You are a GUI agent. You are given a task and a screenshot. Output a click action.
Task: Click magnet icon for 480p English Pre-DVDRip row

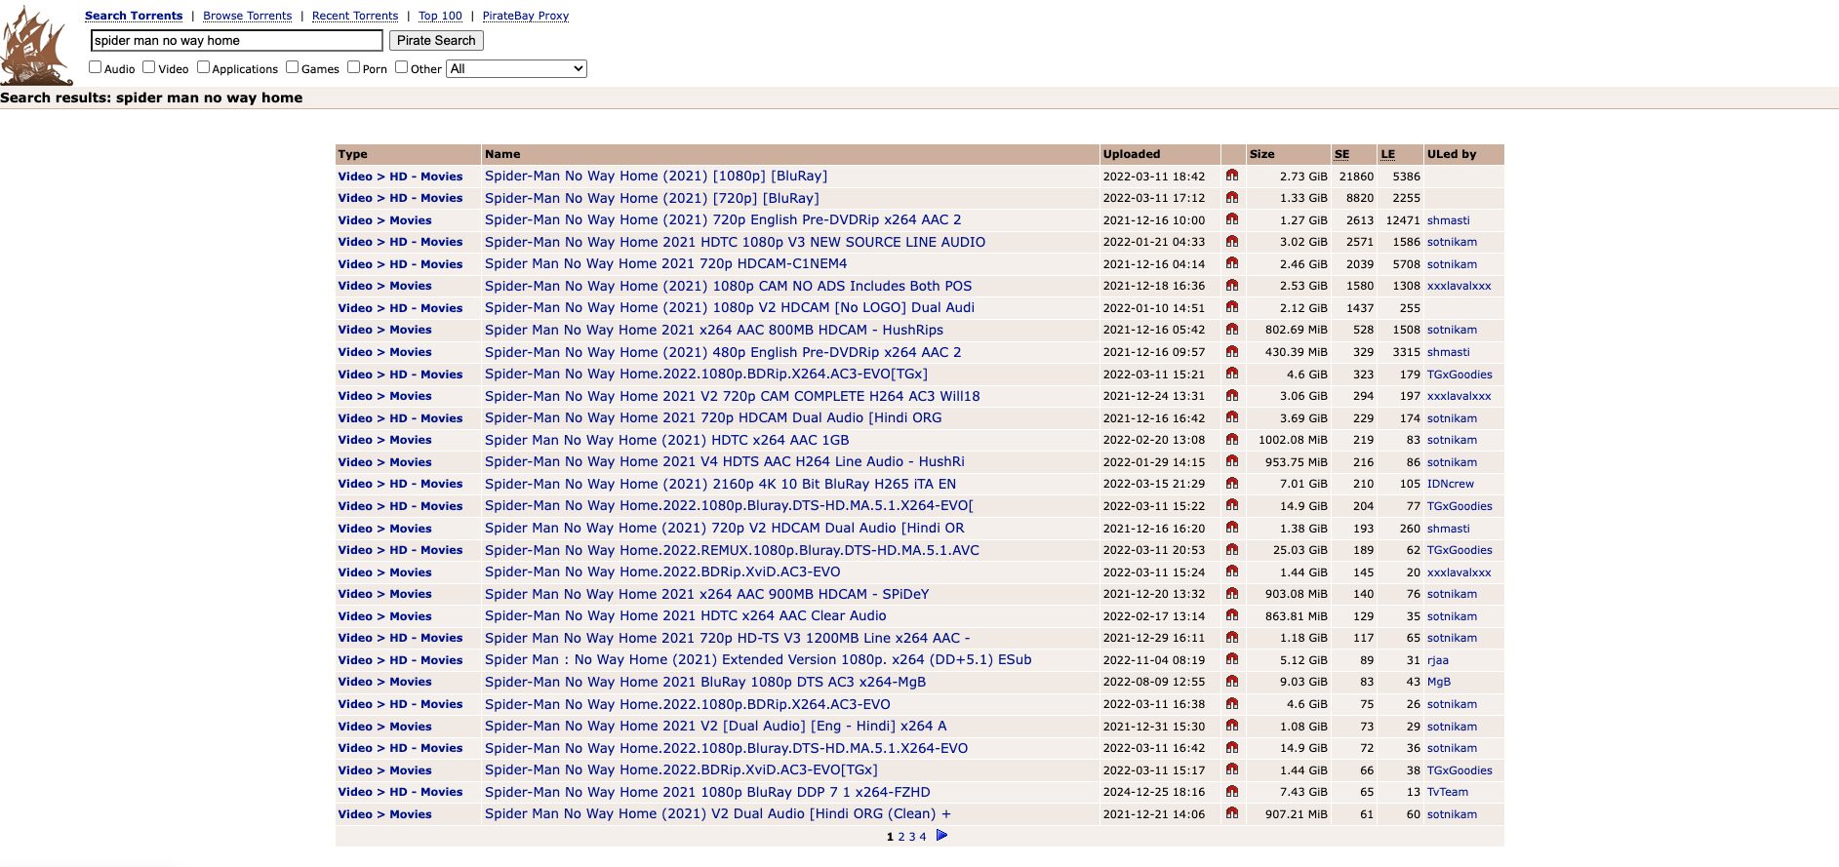click(1232, 352)
